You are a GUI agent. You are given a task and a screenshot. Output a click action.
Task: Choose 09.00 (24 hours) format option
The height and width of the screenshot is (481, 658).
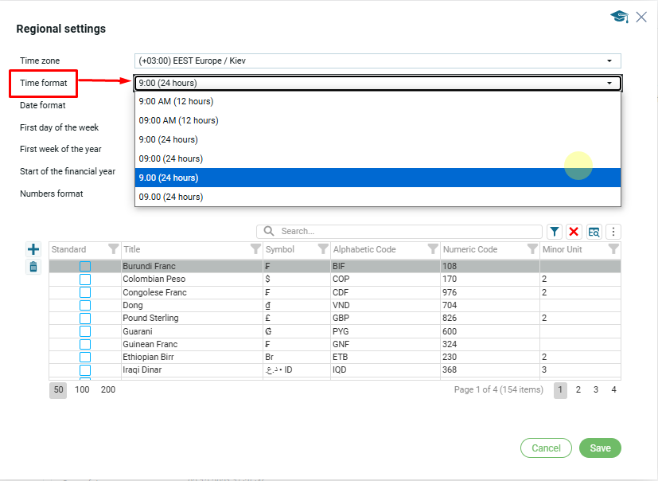point(170,197)
